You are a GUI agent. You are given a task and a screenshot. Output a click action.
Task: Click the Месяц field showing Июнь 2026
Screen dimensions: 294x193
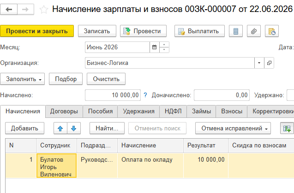click(x=117, y=47)
